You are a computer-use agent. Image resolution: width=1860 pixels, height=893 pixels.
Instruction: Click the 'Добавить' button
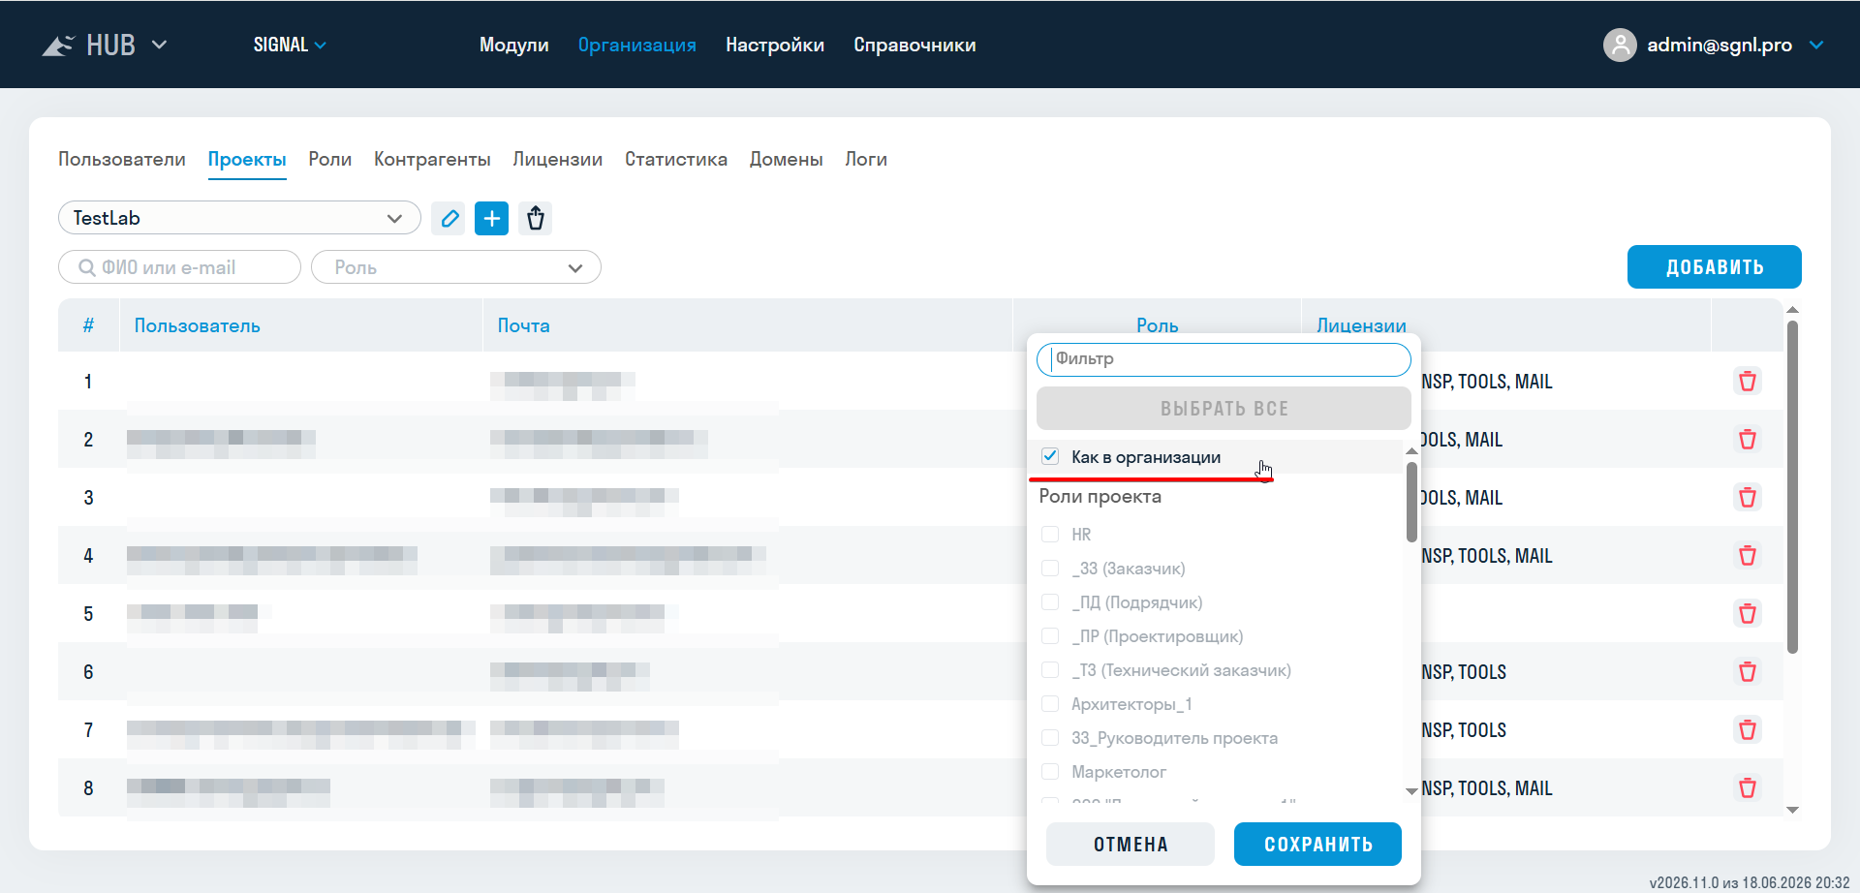pyautogui.click(x=1715, y=267)
